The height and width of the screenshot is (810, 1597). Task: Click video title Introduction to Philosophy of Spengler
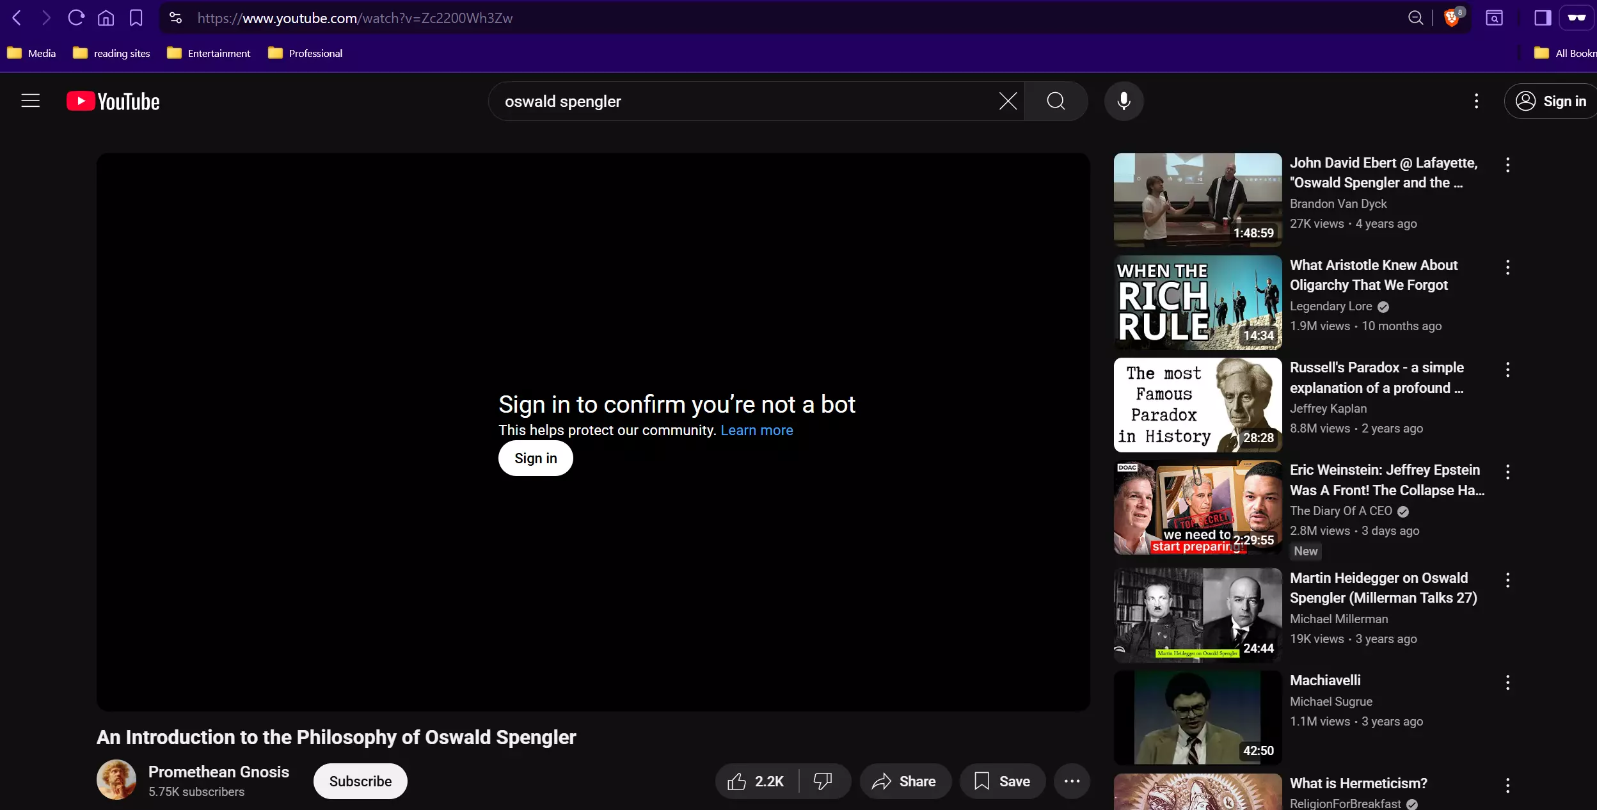click(336, 737)
